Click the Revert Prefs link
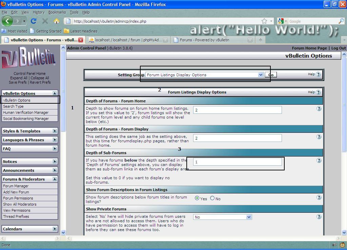Viewport: 347px width, 250px height. 40,82
